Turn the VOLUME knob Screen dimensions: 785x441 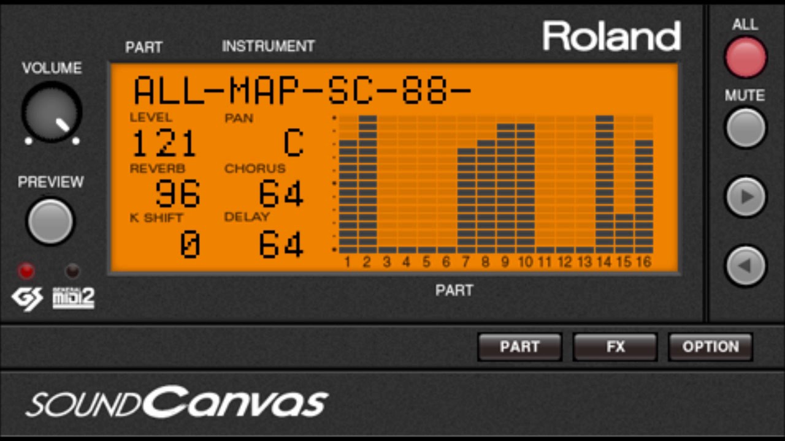pos(52,113)
